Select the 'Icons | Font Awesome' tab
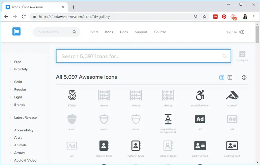This screenshot has width=260, height=165. pos(35,7)
